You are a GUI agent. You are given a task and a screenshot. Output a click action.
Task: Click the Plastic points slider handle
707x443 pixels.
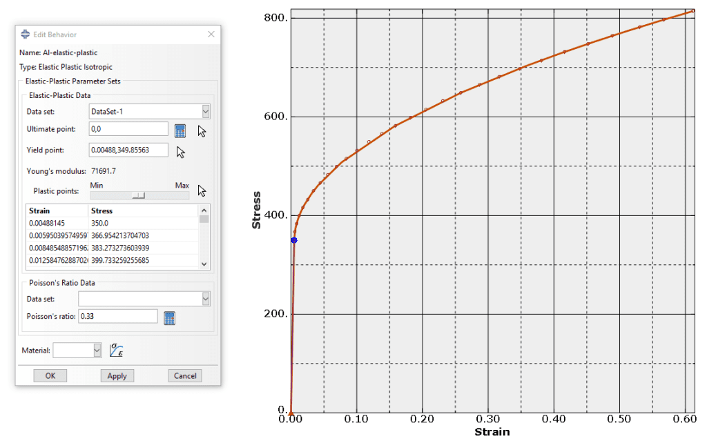click(139, 195)
